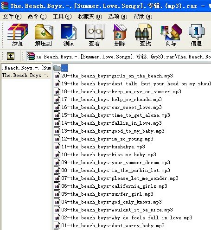Select tree folder 'The. Beach. Boys. -.'
Image resolution: width=211 pixels, height=230 pixels.
[x=25, y=75]
